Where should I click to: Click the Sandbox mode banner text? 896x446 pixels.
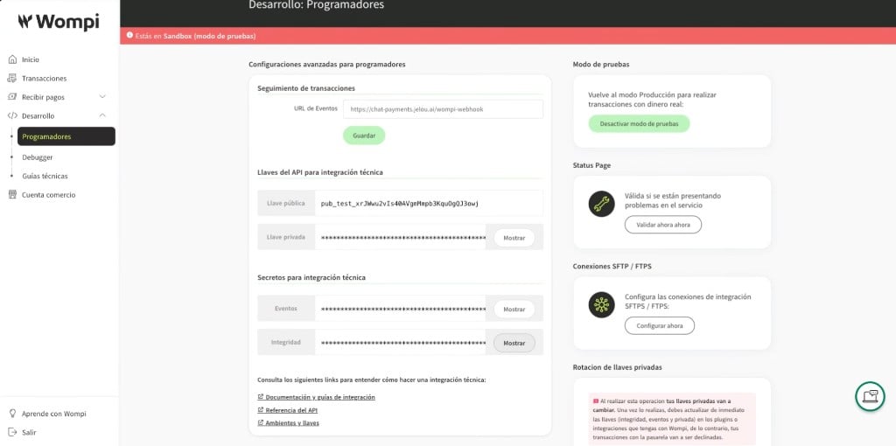point(195,35)
